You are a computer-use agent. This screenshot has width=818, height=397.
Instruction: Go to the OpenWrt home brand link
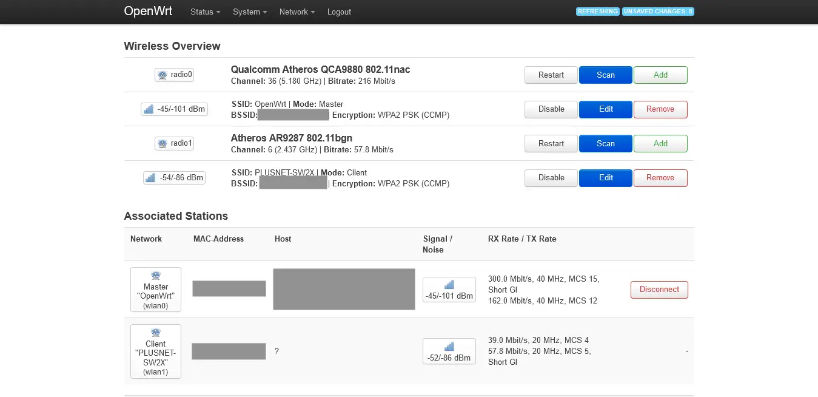(149, 11)
